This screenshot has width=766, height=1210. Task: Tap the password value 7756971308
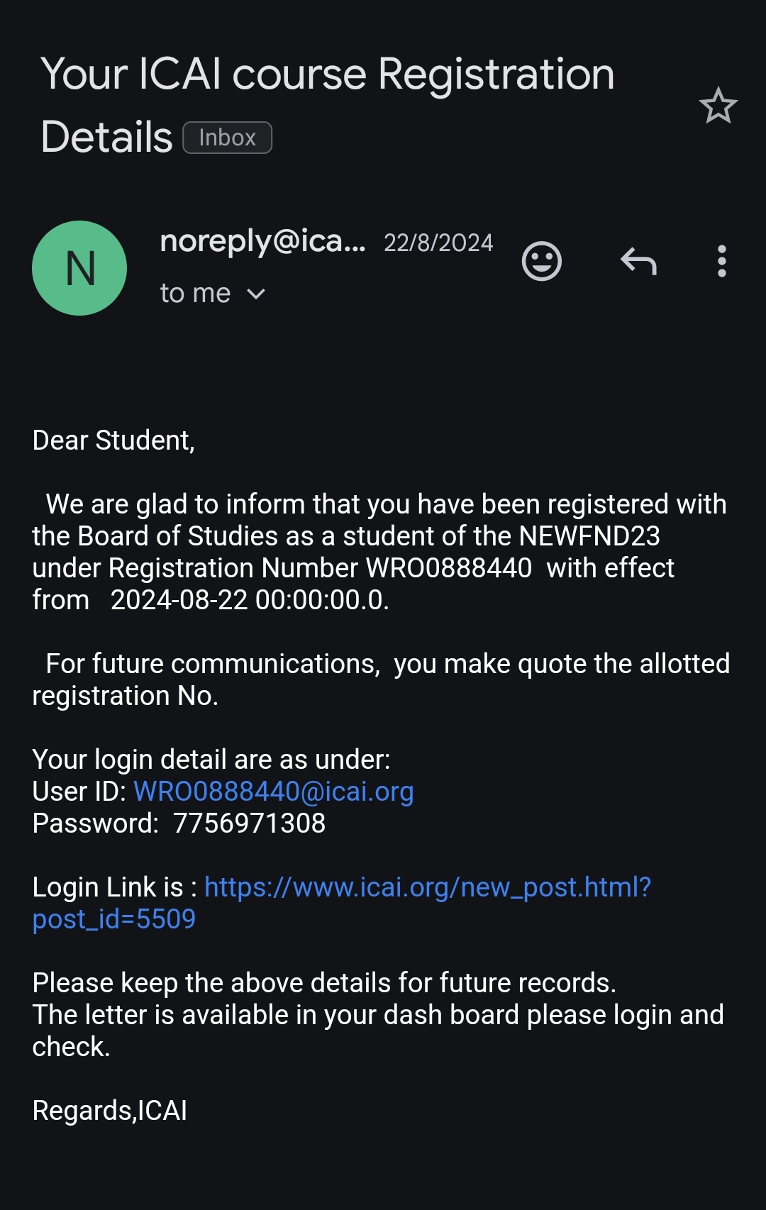click(x=249, y=823)
